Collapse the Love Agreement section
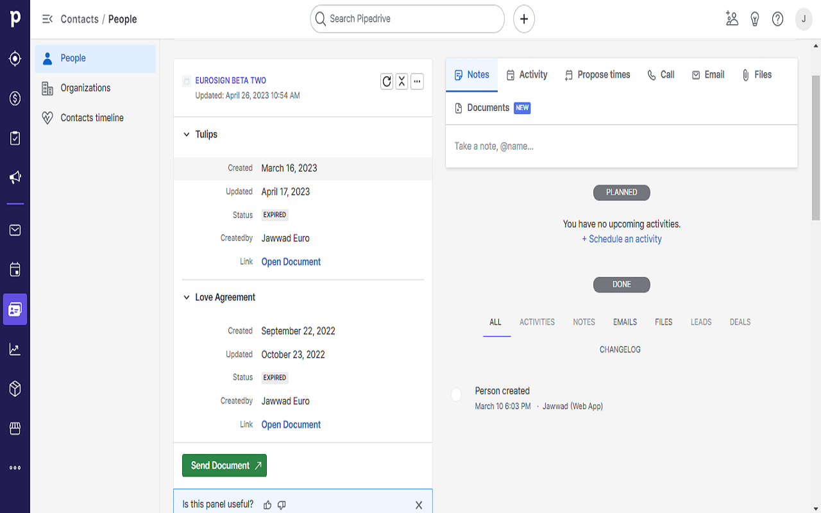Viewport: 821px width, 513px height. point(187,298)
